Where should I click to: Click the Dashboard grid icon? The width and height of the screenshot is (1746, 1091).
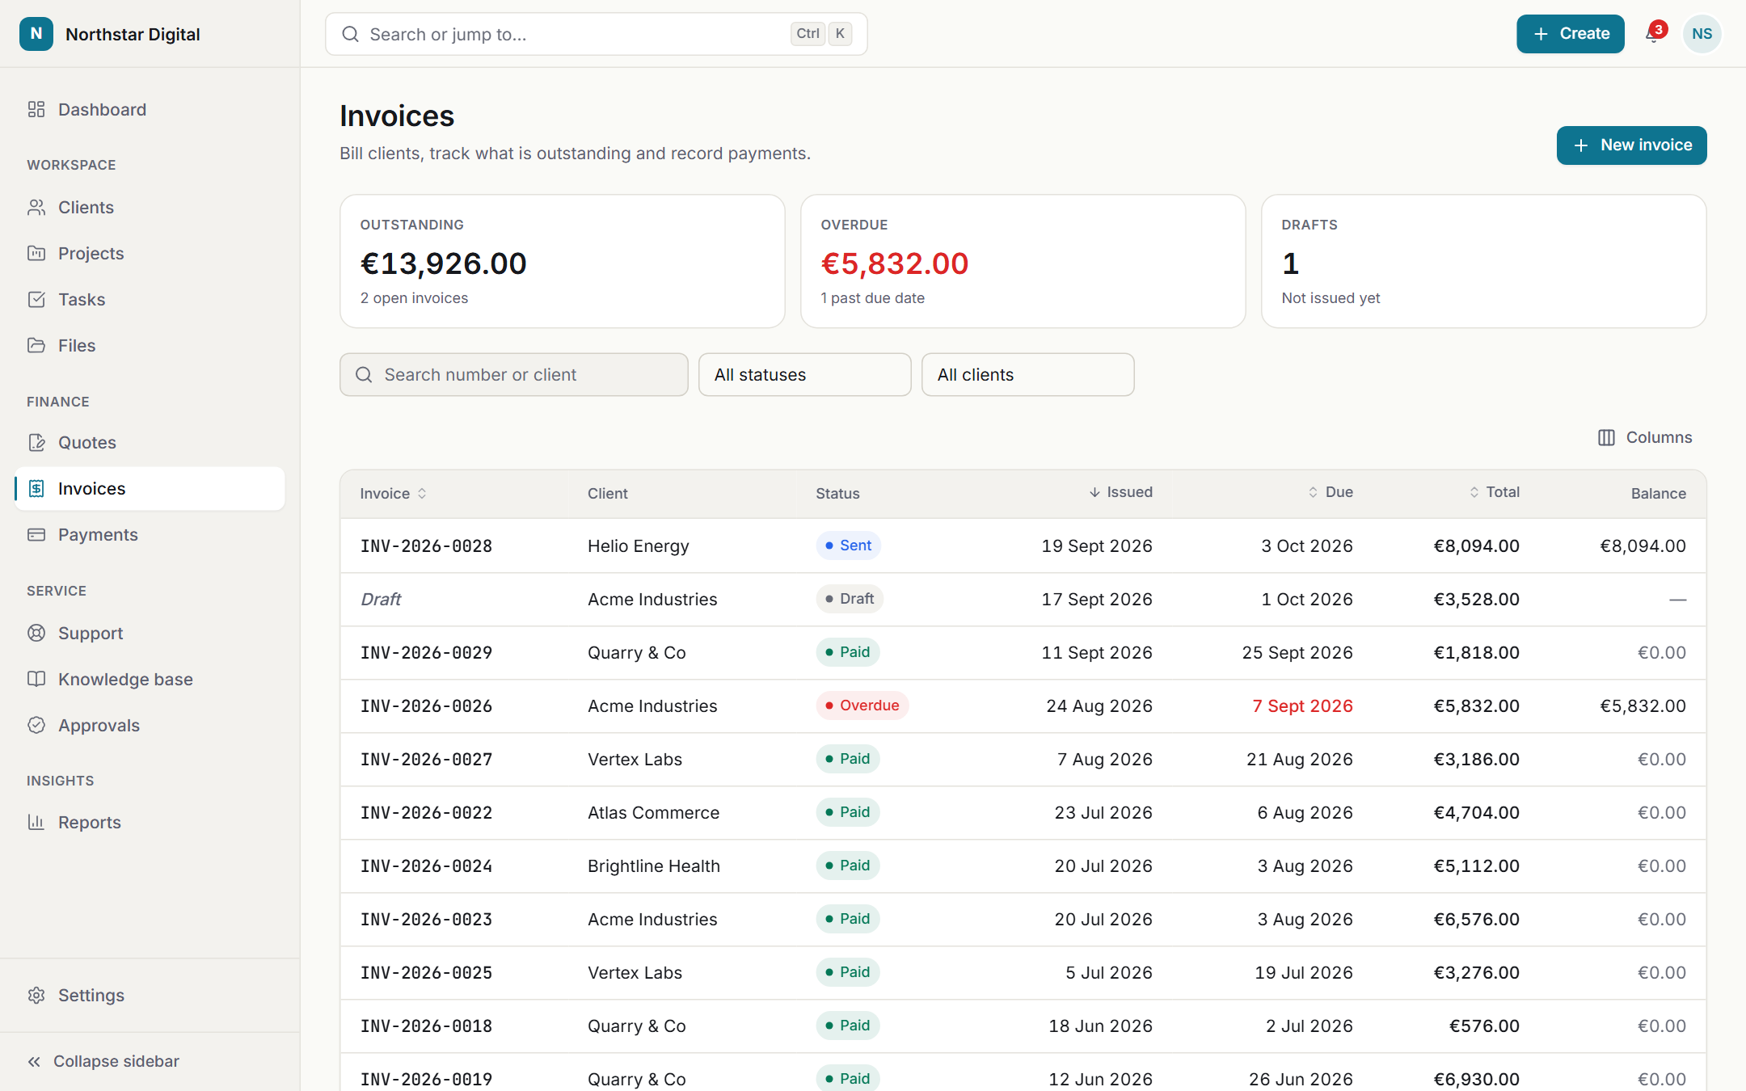pyautogui.click(x=36, y=109)
